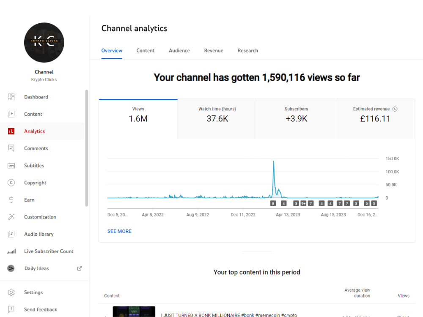Click the Aug 9, 2022 date label
423x317 pixels.
pyautogui.click(x=198, y=215)
